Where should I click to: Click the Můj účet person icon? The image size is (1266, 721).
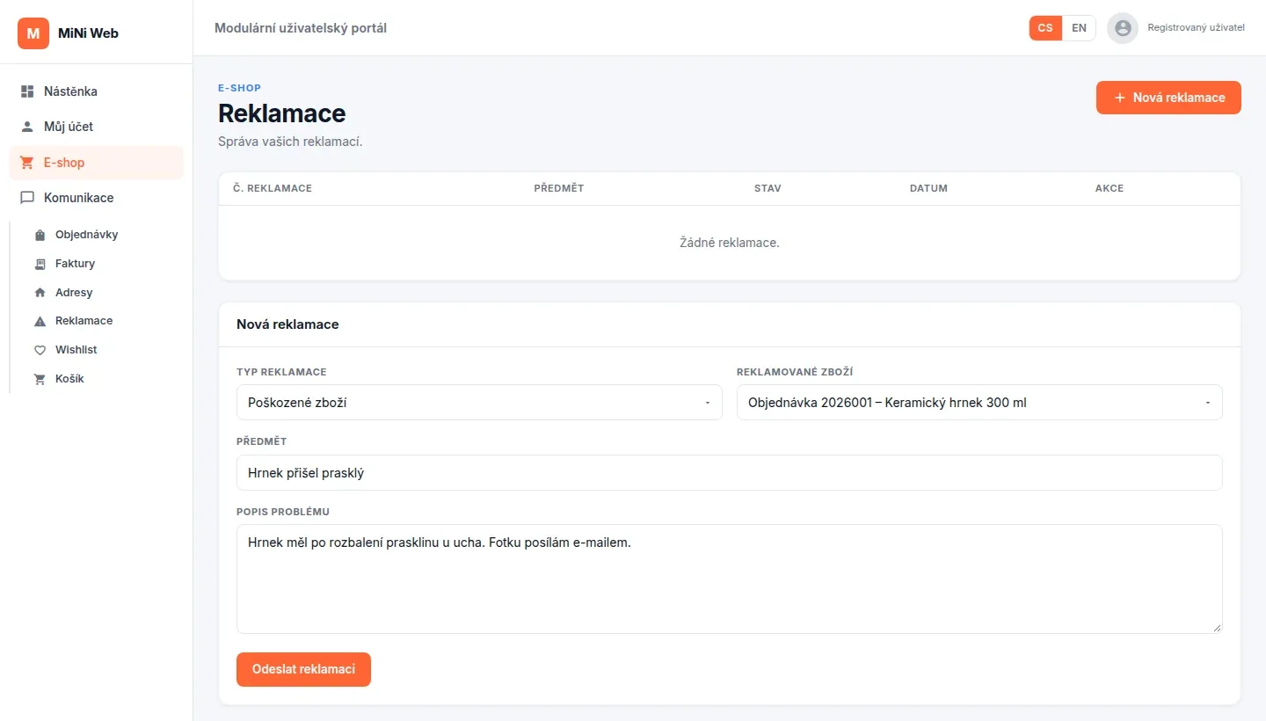pos(27,127)
